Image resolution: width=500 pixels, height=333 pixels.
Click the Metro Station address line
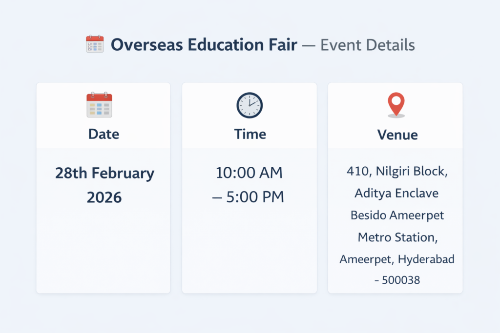397,237
